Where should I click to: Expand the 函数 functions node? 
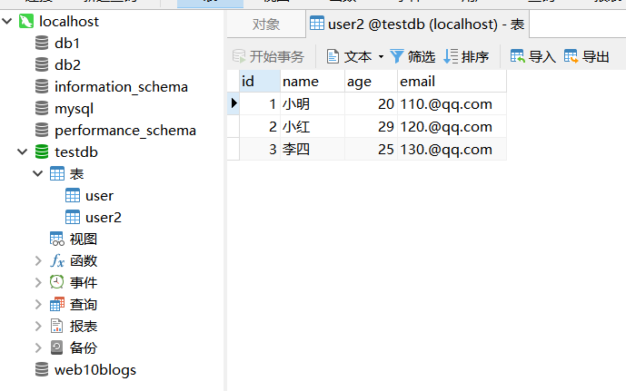tap(38, 261)
